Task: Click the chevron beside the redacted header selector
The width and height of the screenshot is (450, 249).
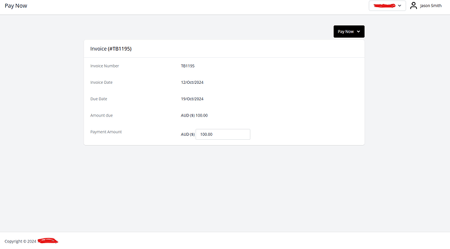Action: [400, 6]
